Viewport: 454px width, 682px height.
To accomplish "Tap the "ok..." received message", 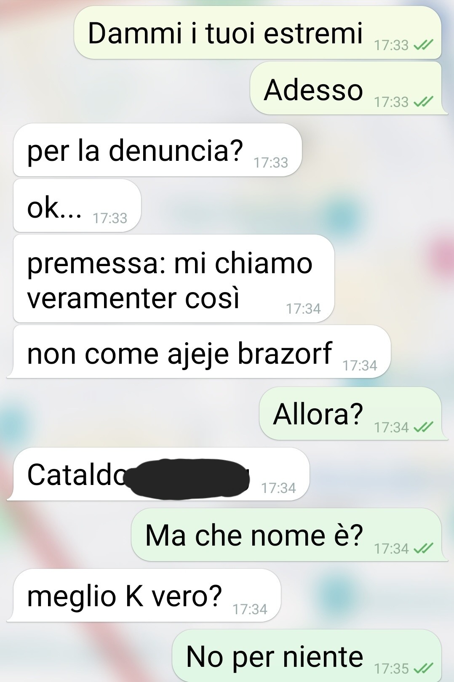I will [77, 206].
